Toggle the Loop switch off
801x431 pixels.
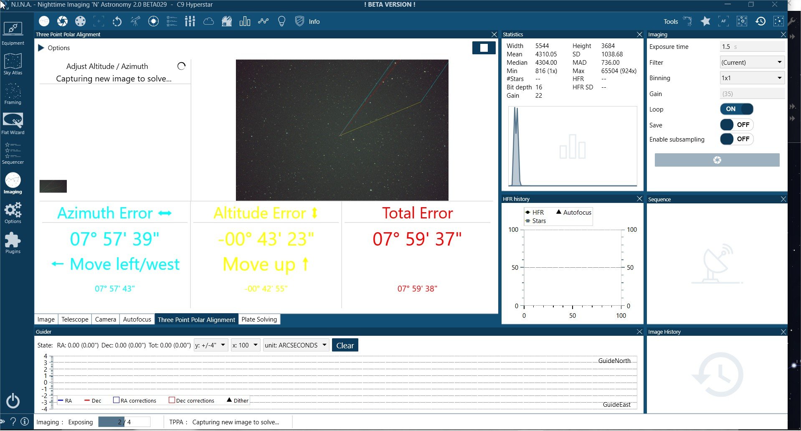[736, 109]
